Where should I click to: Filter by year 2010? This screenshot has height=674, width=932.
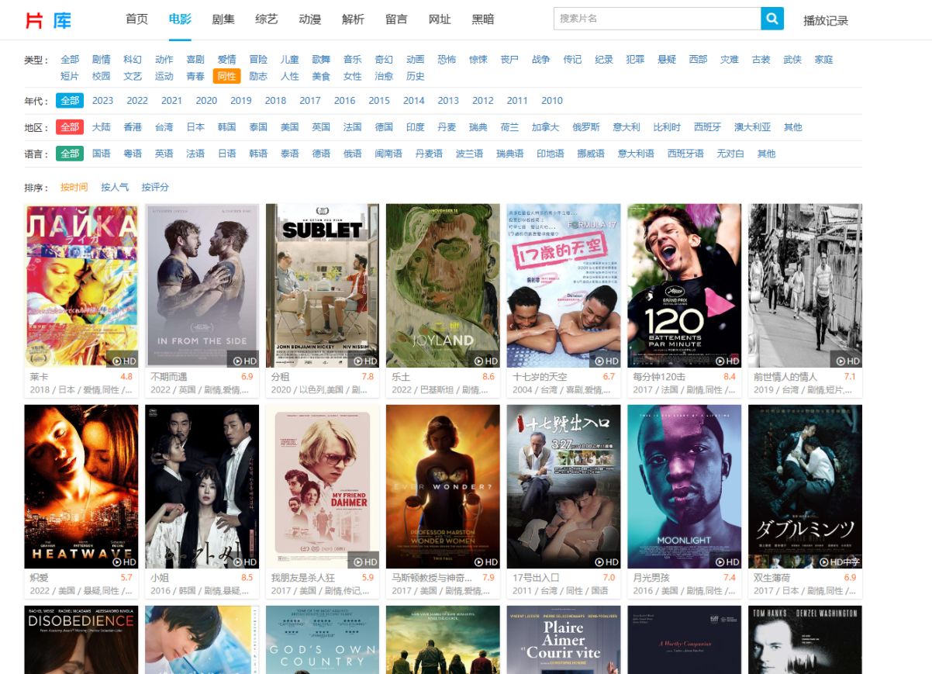tap(552, 100)
